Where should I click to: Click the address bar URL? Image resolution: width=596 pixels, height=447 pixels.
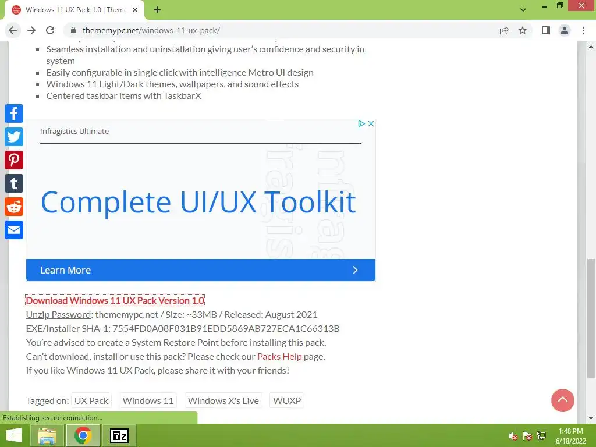151,30
